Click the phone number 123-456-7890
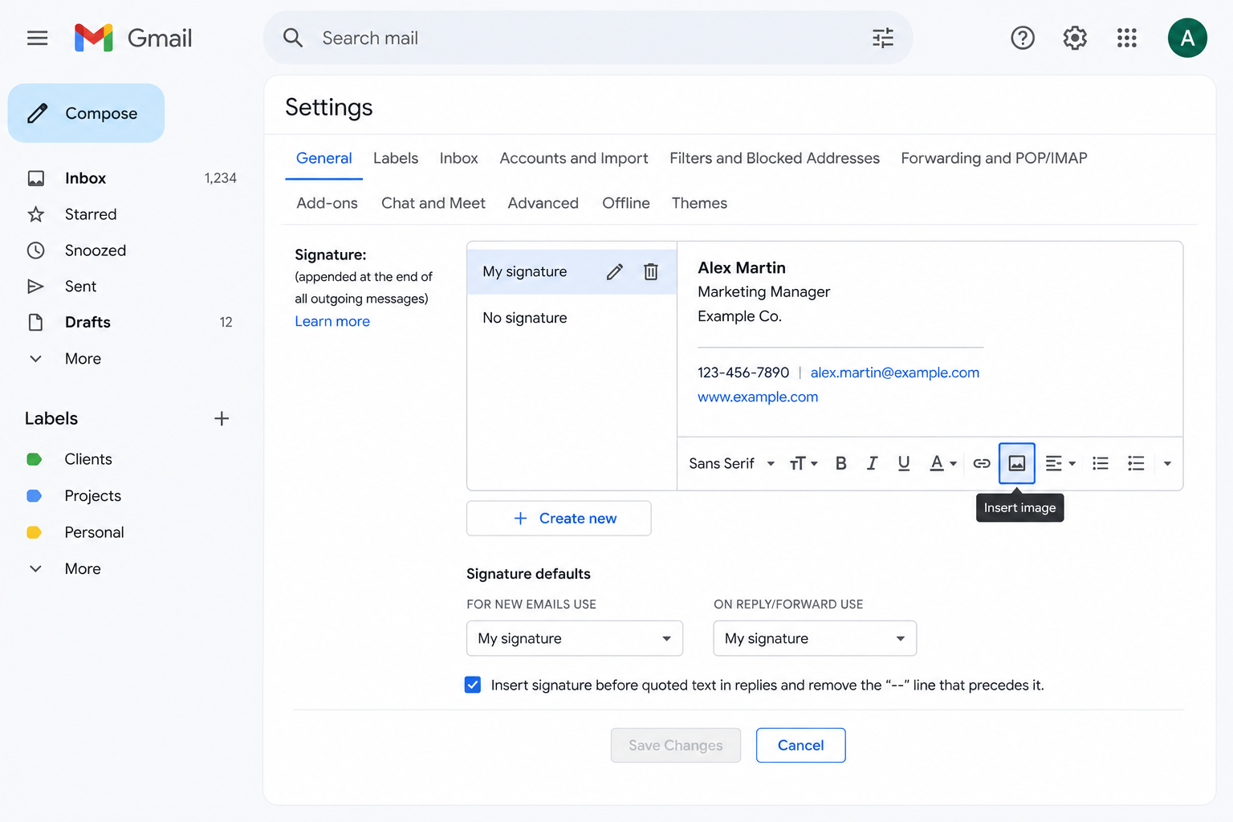This screenshot has height=822, width=1233. tap(743, 372)
